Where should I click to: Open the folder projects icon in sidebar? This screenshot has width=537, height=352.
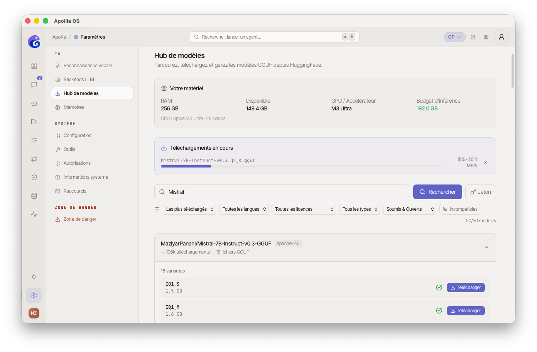pyautogui.click(x=34, y=122)
